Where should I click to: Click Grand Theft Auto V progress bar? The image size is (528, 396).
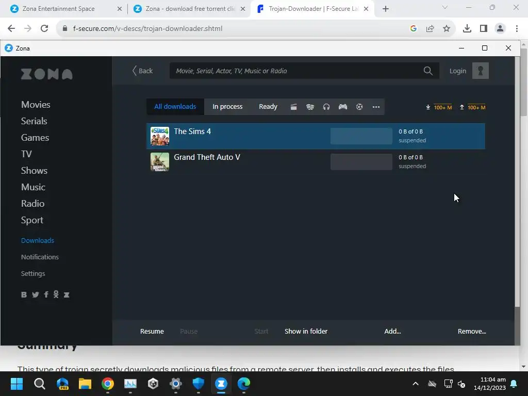361,162
